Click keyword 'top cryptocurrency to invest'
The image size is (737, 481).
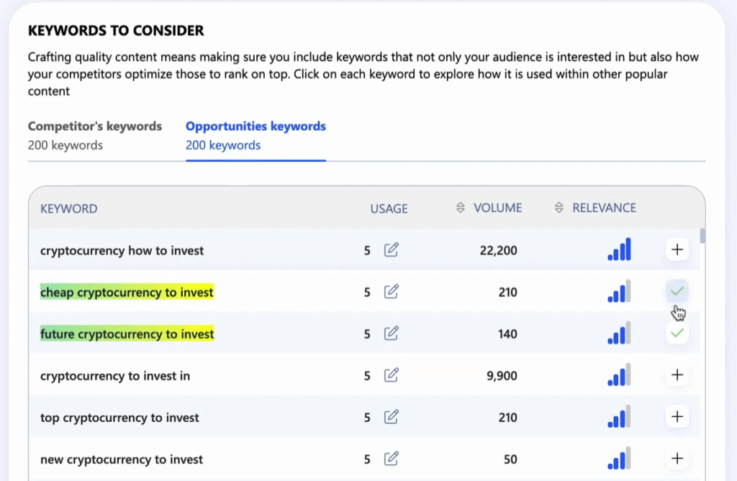[120, 418]
